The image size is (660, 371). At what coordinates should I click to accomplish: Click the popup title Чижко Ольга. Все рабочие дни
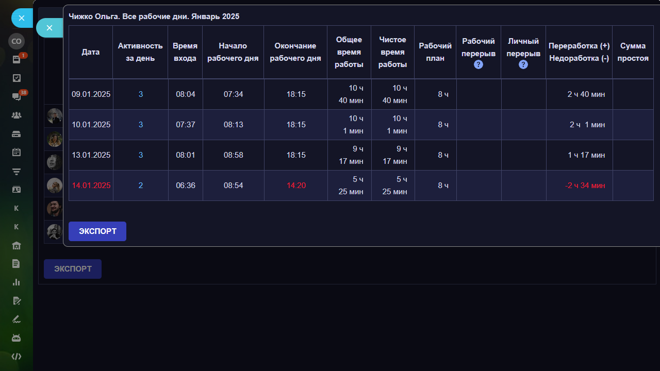tap(154, 16)
